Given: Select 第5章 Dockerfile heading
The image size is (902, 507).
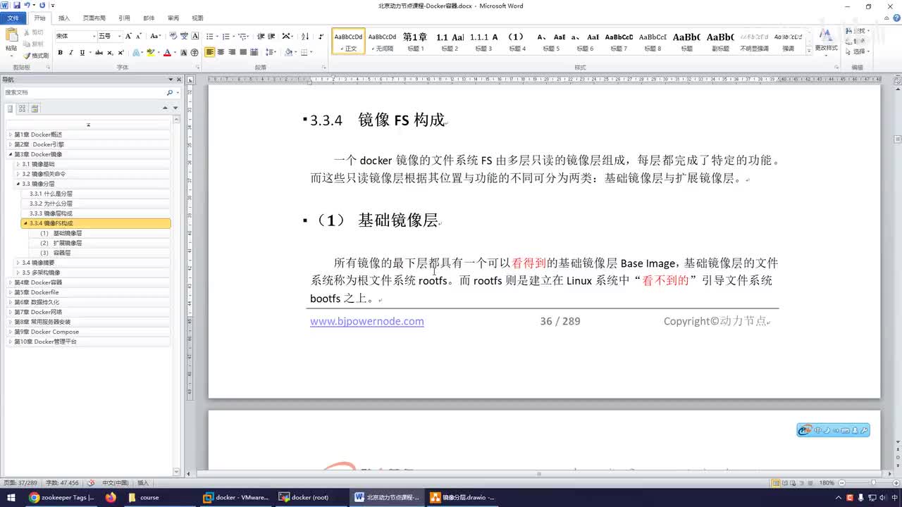Looking at the screenshot, I should coord(37,292).
